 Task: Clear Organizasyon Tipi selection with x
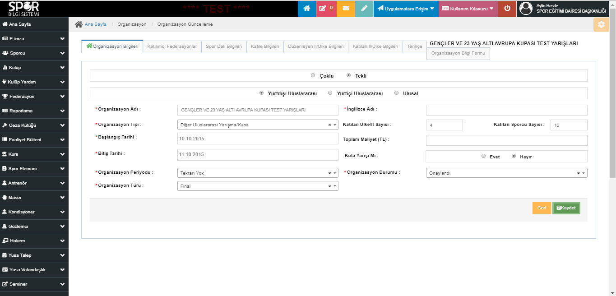pos(329,125)
